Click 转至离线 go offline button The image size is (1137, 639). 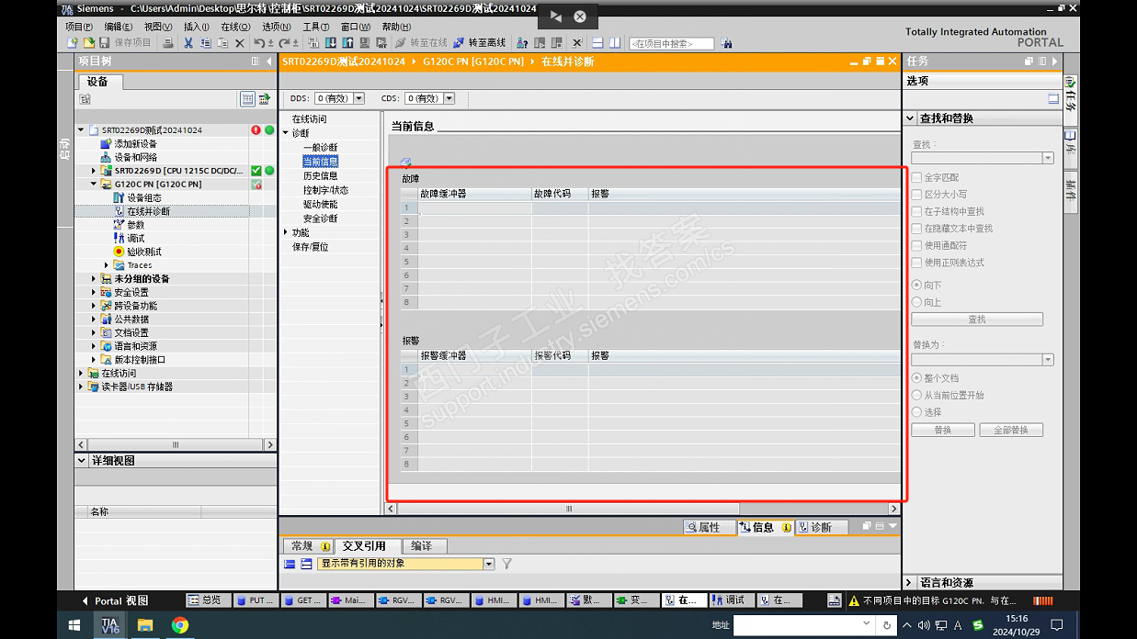coord(480,43)
